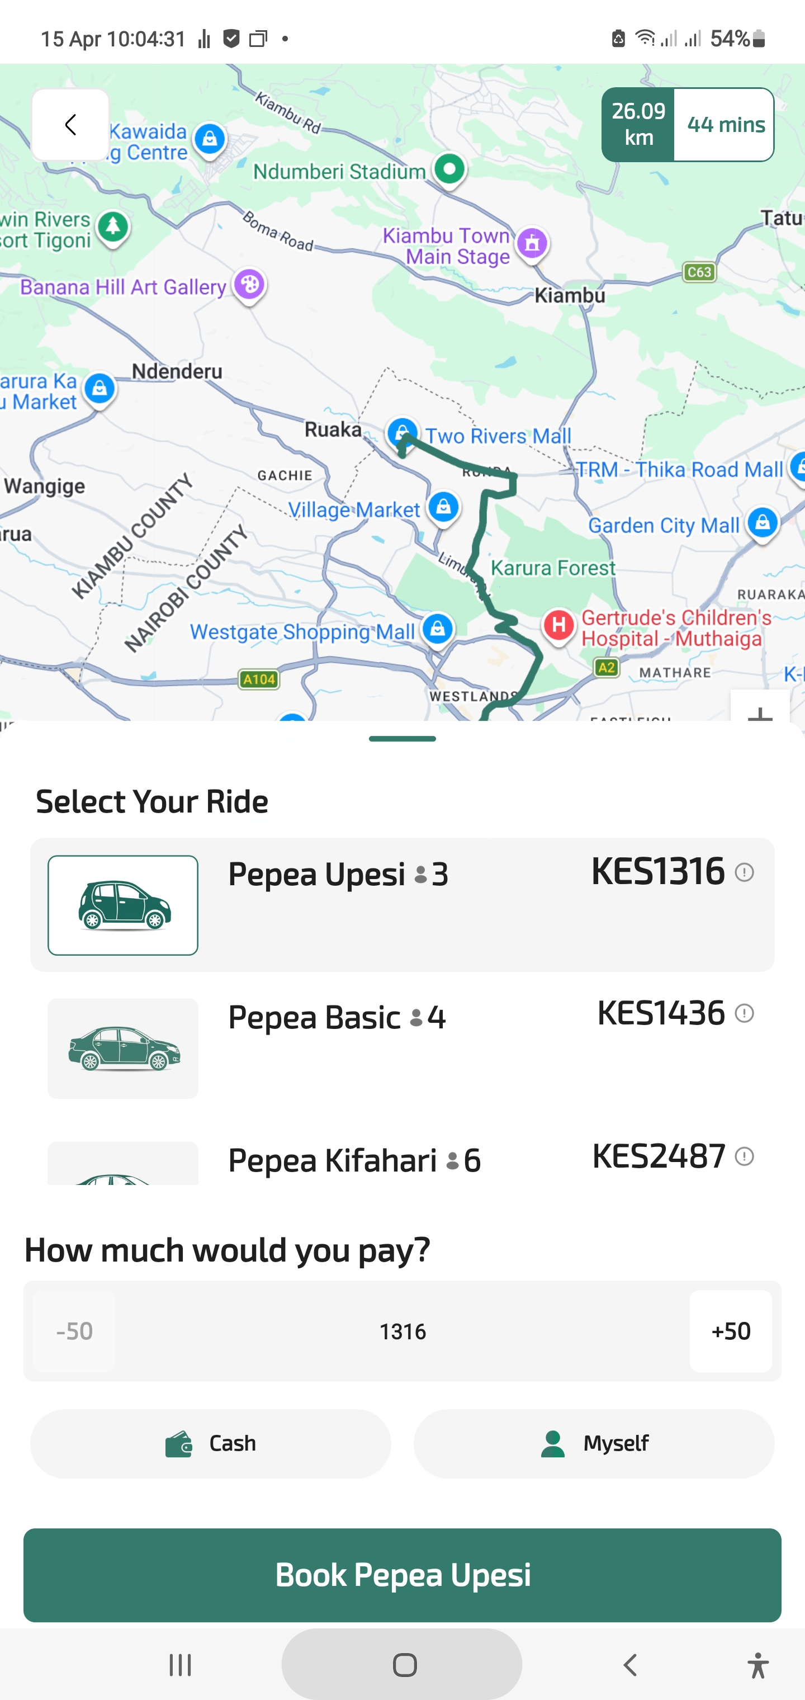805x1700 pixels.
Task: Open the Cash payment method selector
Action: coord(211,1443)
